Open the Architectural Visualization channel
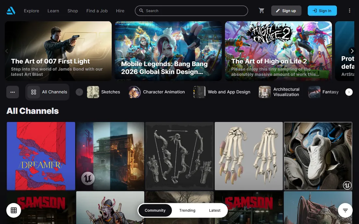Screen dimensions: 359x224 [x=279, y=92]
